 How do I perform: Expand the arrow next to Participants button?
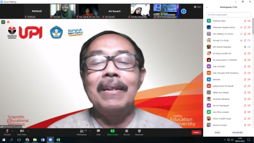tap(90, 131)
